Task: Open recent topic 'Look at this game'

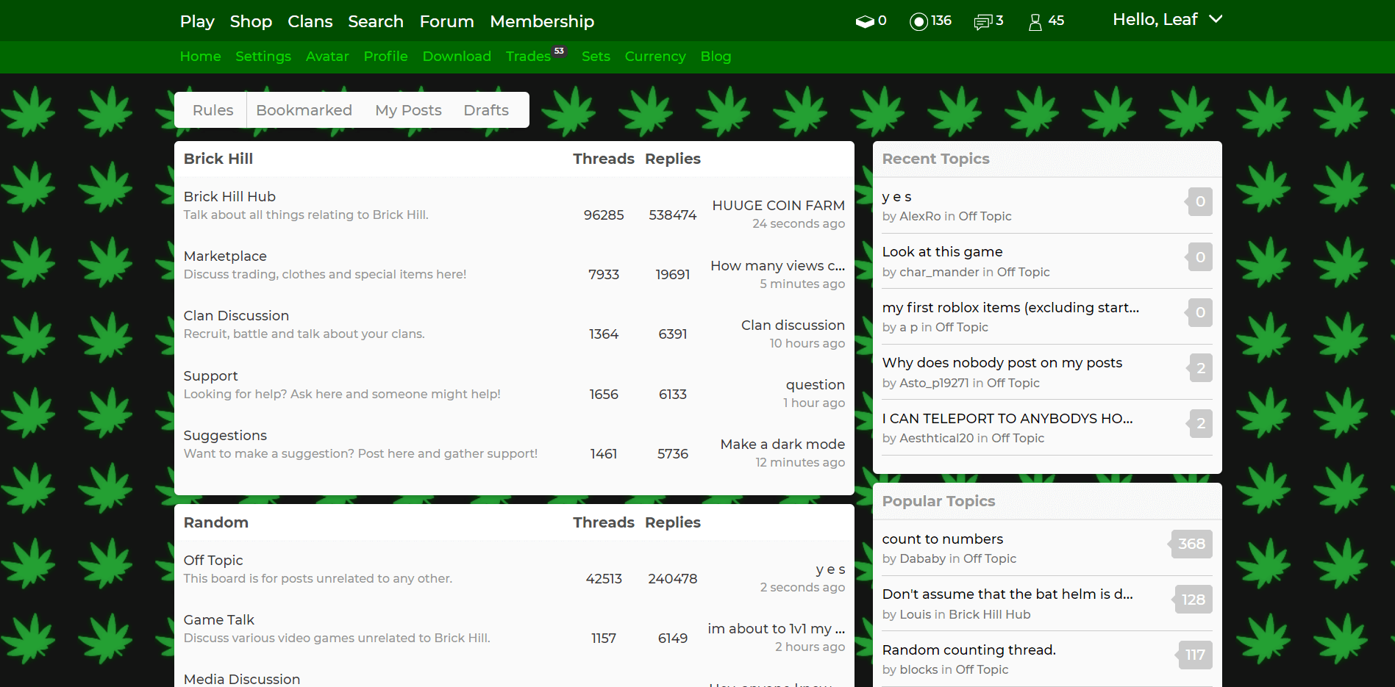Action: pos(942,252)
